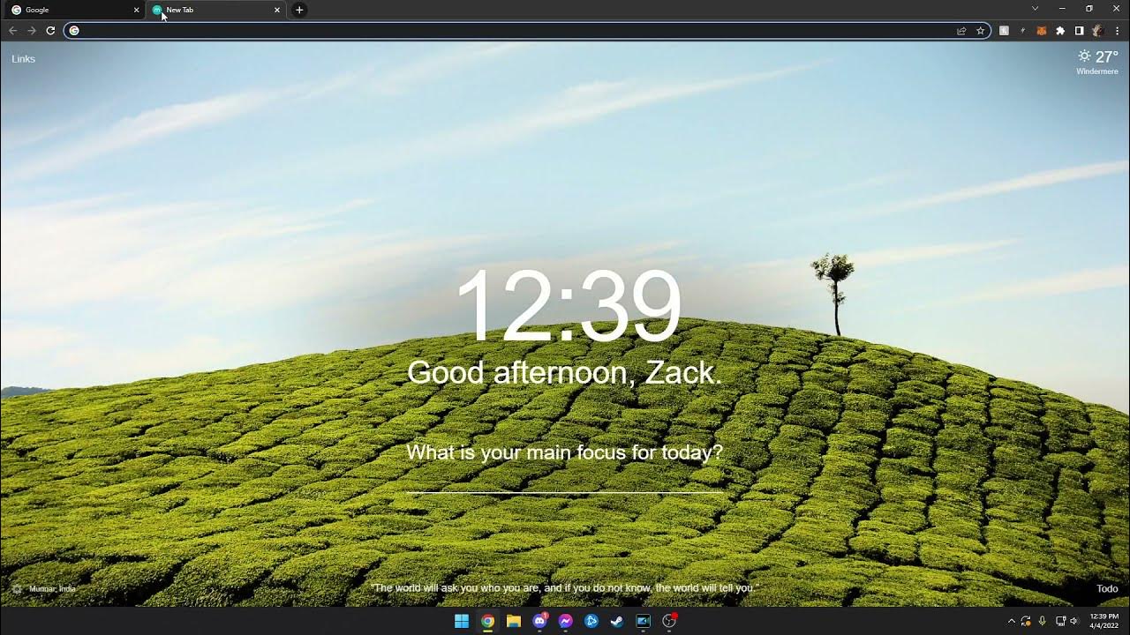
Task: Click the microphone tray icon
Action: tap(1043, 621)
